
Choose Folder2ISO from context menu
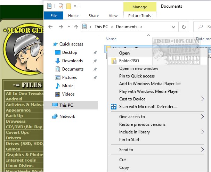(129, 61)
